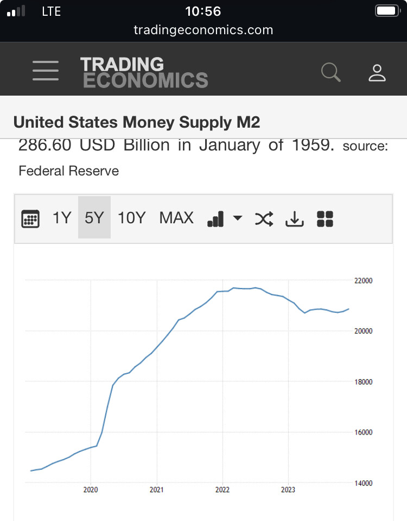Show MAX historical range
Screen dimensions: 407x521
click(176, 218)
